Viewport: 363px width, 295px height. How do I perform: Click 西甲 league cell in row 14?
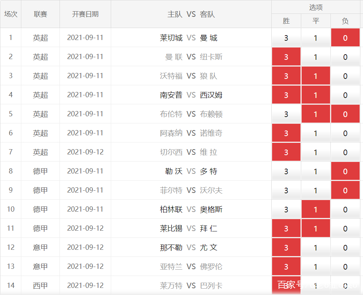click(x=40, y=286)
